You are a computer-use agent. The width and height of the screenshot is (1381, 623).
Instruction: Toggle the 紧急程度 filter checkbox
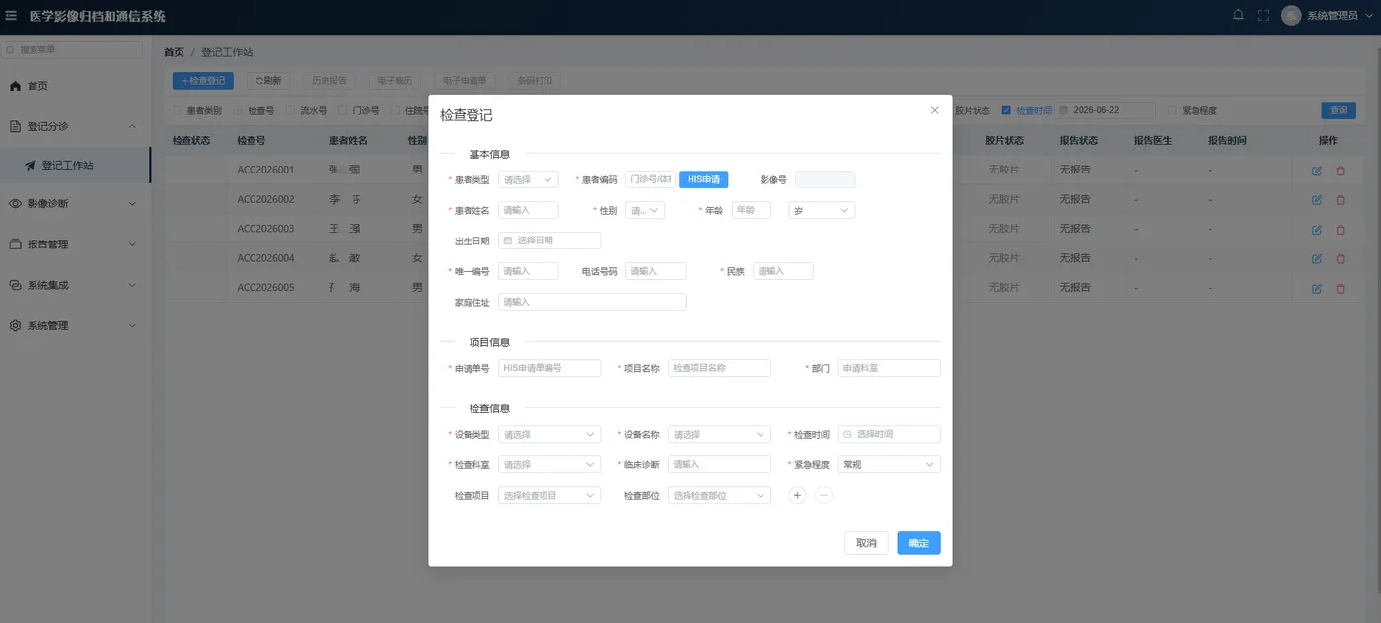click(1172, 111)
